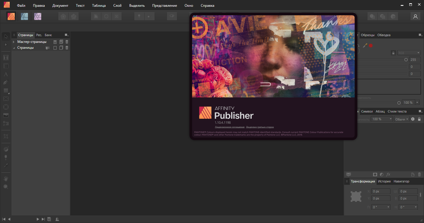This screenshot has width=424, height=223.
Task: Select the Pen tool
Action: (x=6, y=82)
